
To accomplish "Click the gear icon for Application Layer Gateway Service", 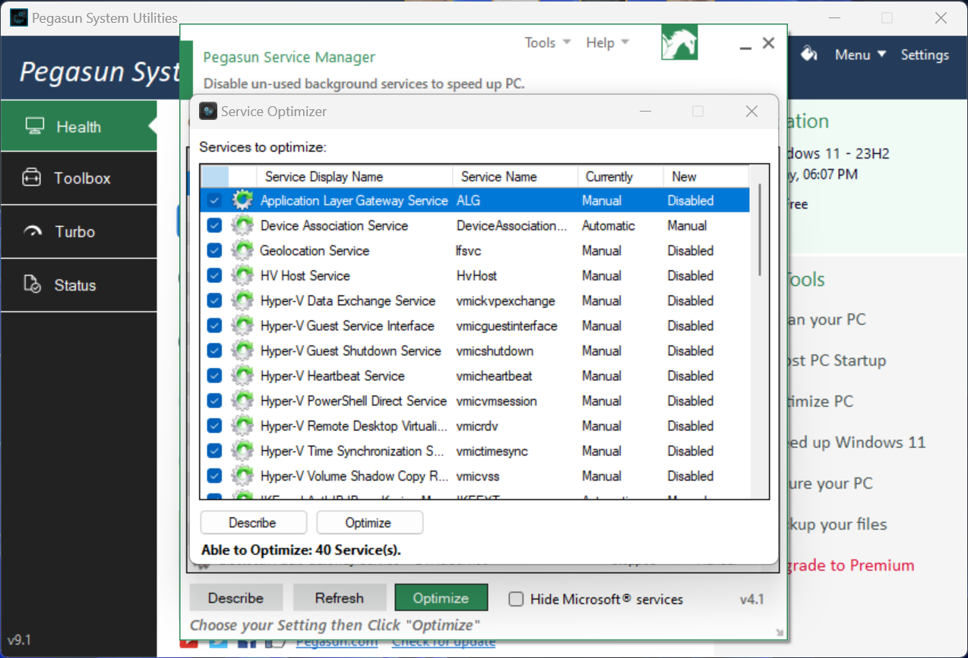I will 242,200.
